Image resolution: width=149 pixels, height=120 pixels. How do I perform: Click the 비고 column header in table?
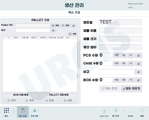(x=70, y=38)
